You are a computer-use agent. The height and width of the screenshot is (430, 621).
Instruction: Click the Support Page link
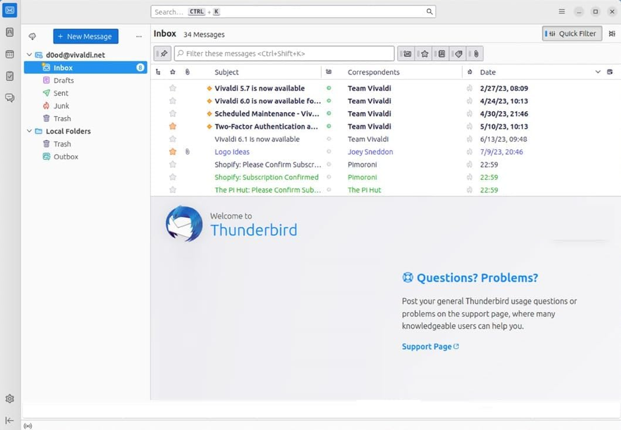click(427, 346)
